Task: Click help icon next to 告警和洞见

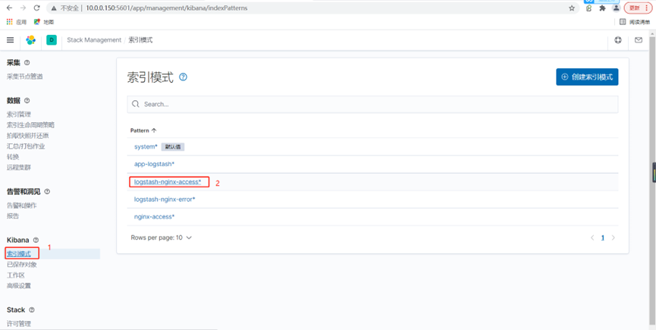Action: pyautogui.click(x=47, y=192)
